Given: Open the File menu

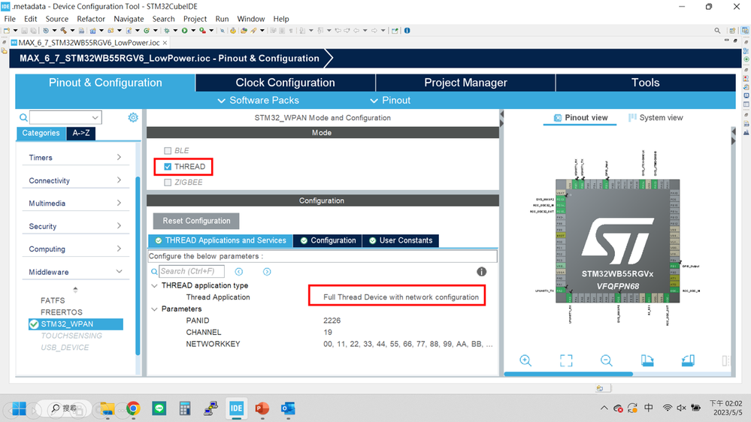Looking at the screenshot, I should point(10,19).
